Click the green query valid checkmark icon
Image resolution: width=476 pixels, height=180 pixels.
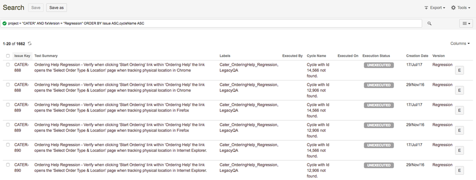(5, 23)
